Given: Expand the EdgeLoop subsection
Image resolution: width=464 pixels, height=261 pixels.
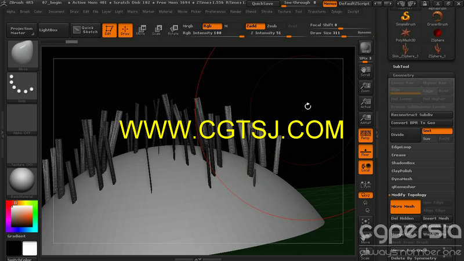Looking at the screenshot, I should [x=401, y=147].
